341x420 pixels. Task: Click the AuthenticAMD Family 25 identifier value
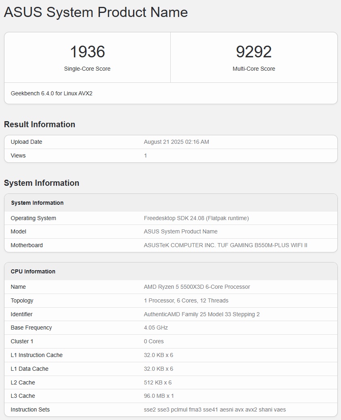point(201,314)
